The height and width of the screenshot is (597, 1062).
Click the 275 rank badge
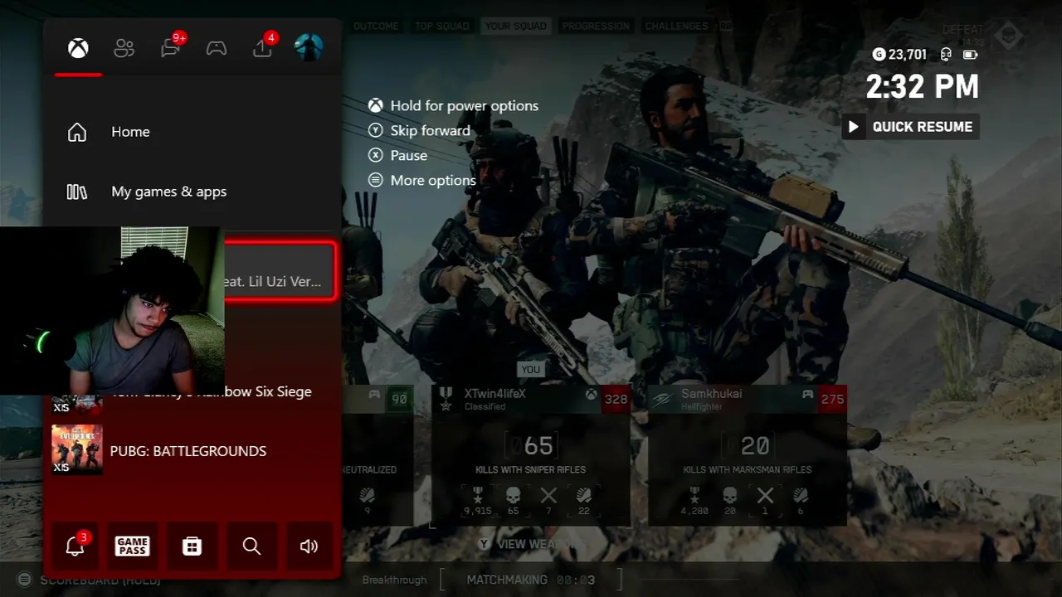point(832,399)
